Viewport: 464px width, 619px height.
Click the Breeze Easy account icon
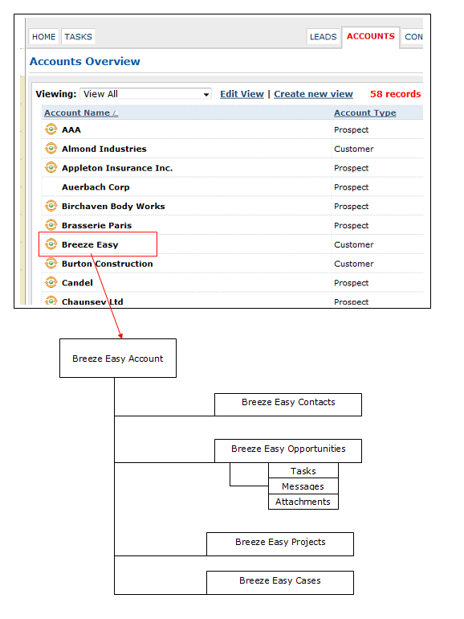click(x=51, y=244)
